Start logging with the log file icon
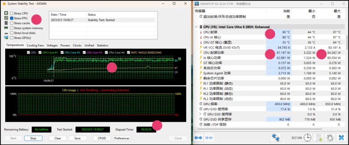Screen dimensions: 349x145 pos(319,138)
